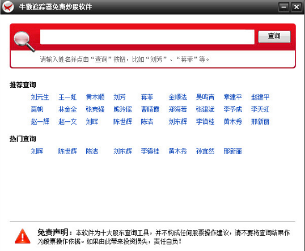305x251 pixels.
Task: Click the 刘芳 recommended link
Action: click(x=120, y=97)
